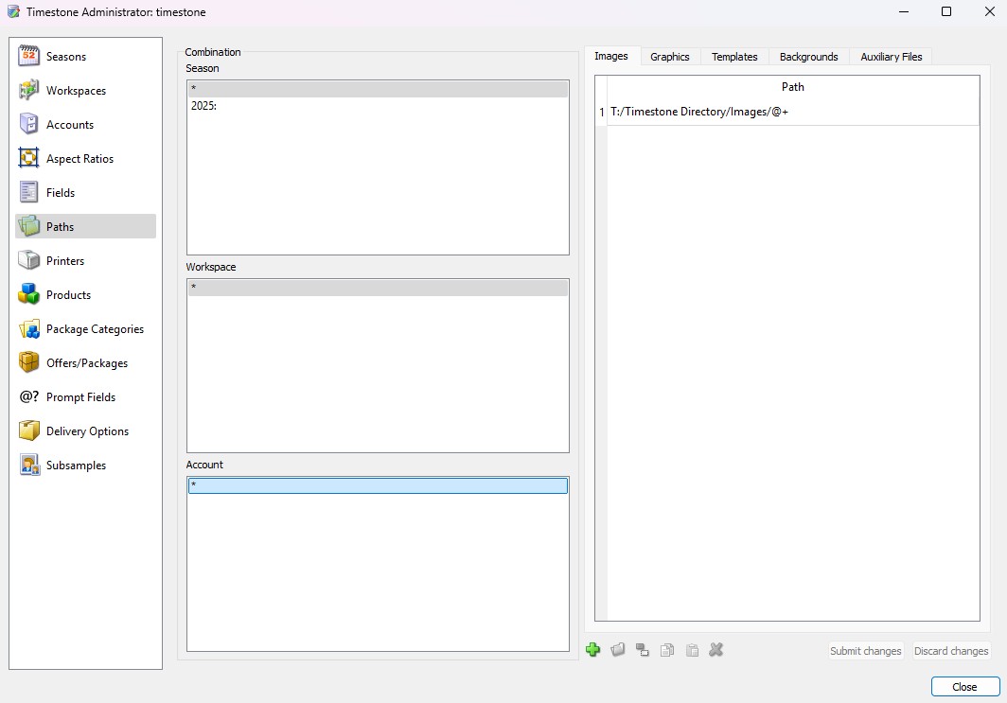Click the grey folder browse icon
The height and width of the screenshot is (703, 1007).
618,650
